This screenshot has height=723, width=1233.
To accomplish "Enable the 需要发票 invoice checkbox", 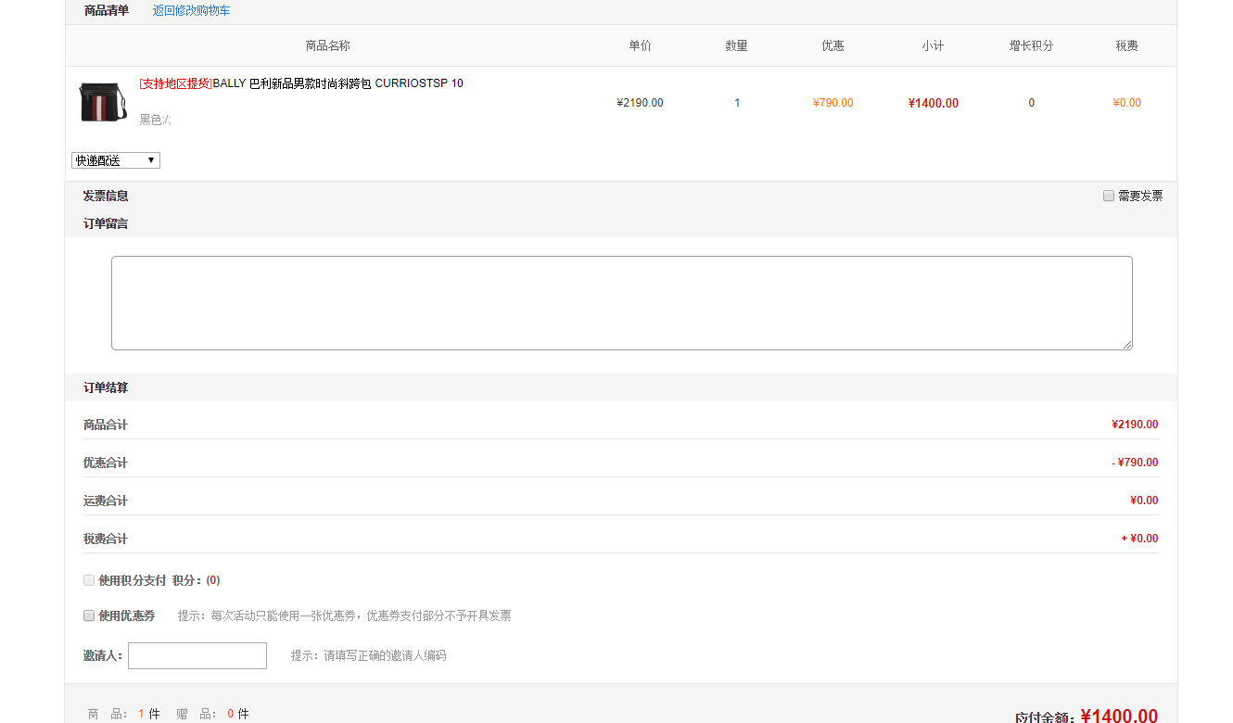I will click(1109, 195).
